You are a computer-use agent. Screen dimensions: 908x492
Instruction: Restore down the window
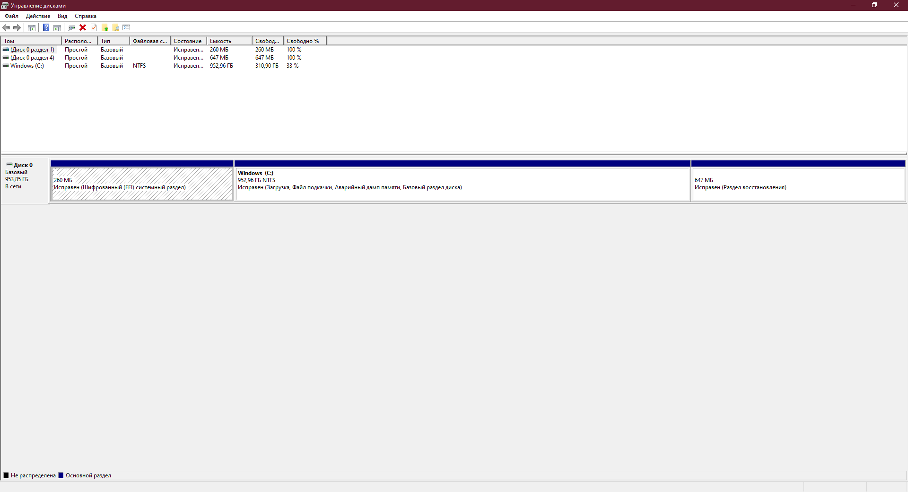click(x=874, y=5)
